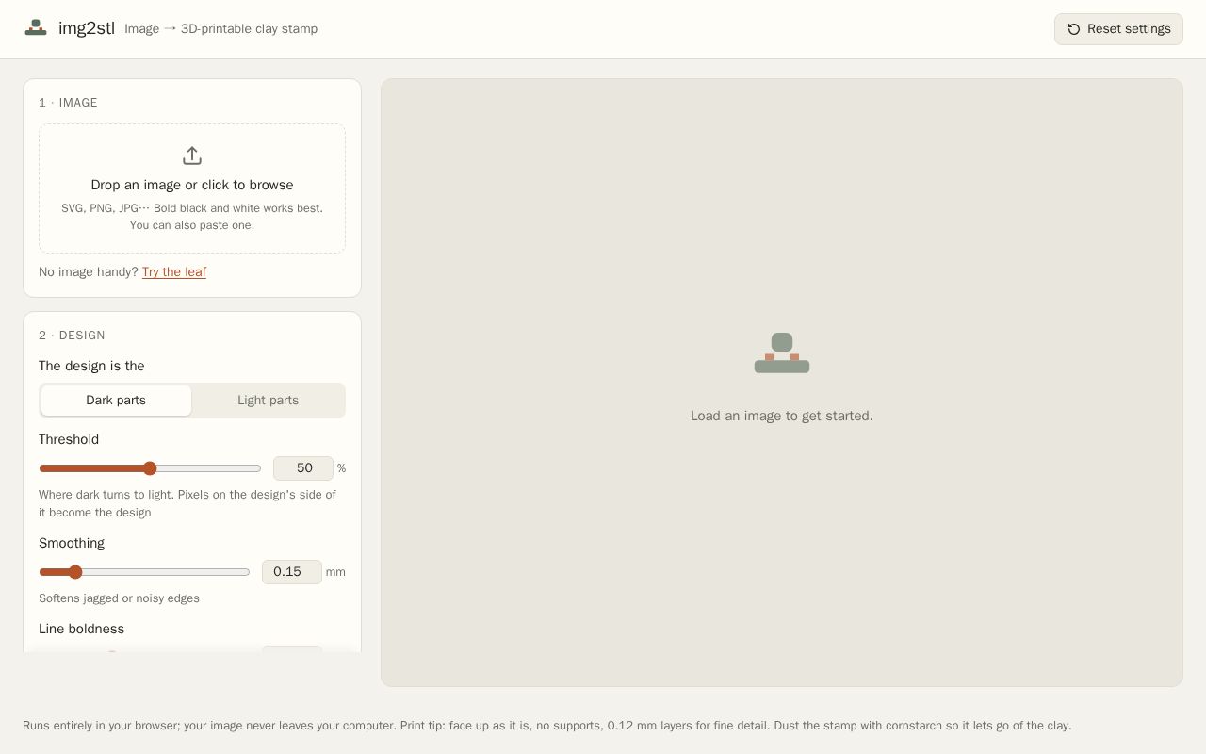The height and width of the screenshot is (754, 1206).
Task: Open the Try the leaf sample link
Action: coord(174,272)
